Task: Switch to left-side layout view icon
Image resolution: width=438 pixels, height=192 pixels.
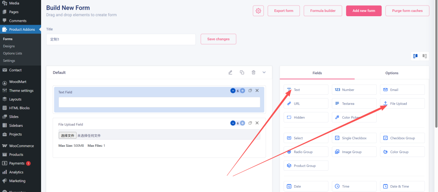Action: [x=415, y=56]
